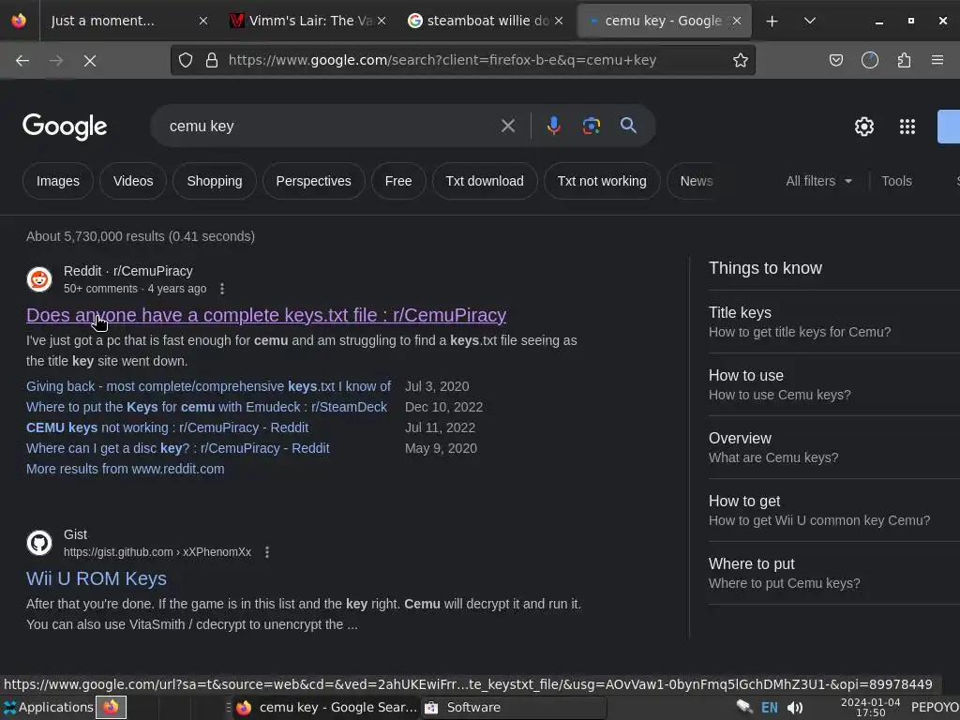The width and height of the screenshot is (960, 720).
Task: Switch to the Software window in taskbar
Action: coord(513,708)
